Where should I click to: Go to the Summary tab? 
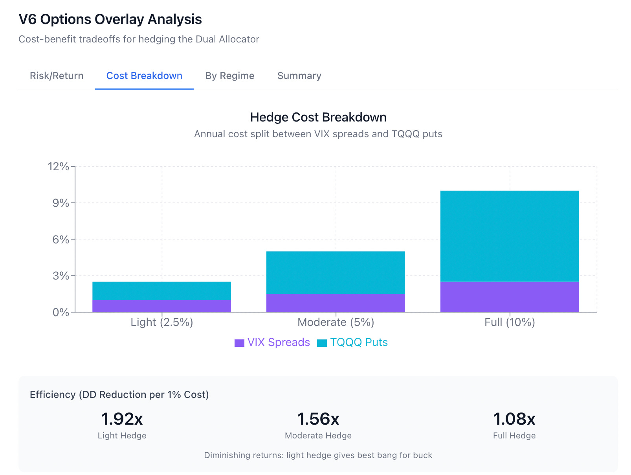[299, 75]
